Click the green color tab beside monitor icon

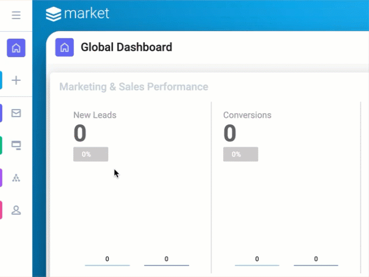click(1, 145)
